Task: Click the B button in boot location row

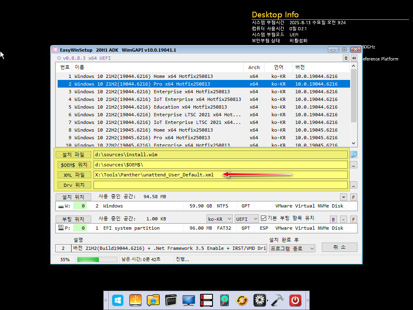Action: 333,219
